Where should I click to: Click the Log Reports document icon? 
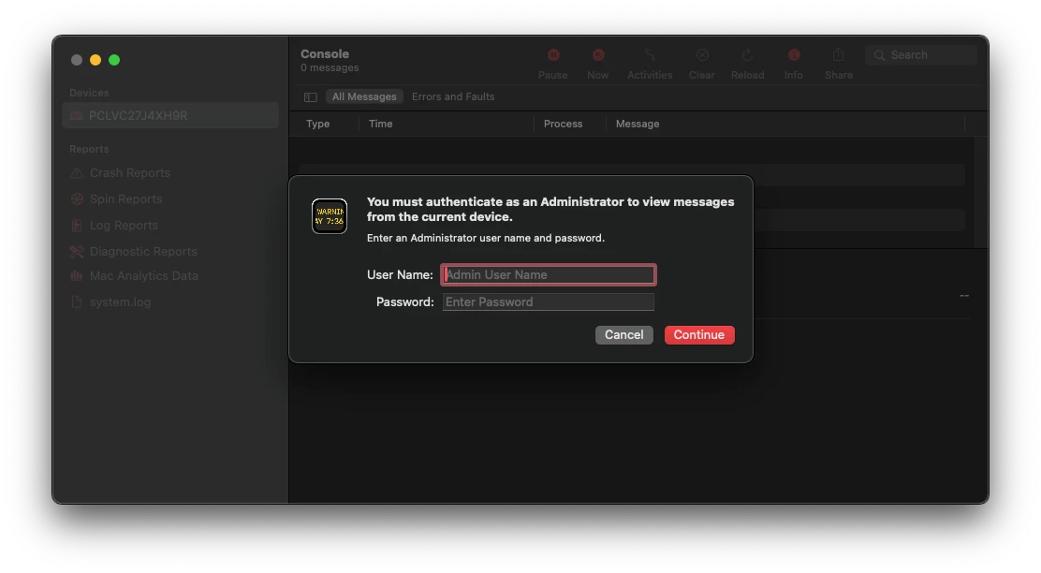77,225
